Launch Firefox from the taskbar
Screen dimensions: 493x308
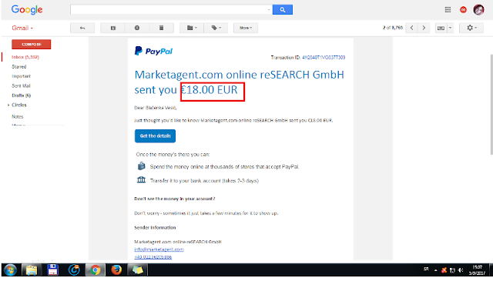pos(116,270)
